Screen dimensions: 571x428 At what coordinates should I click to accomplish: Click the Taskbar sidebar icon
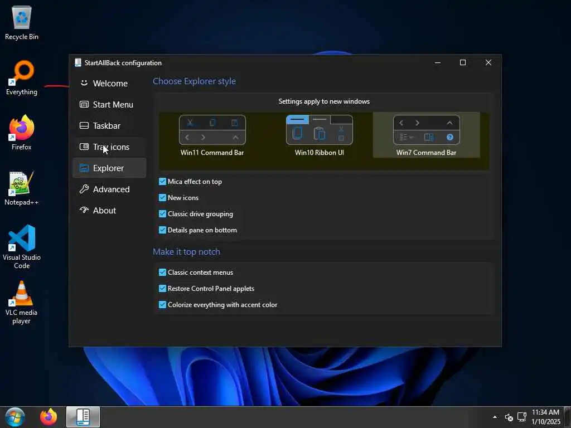pyautogui.click(x=84, y=125)
